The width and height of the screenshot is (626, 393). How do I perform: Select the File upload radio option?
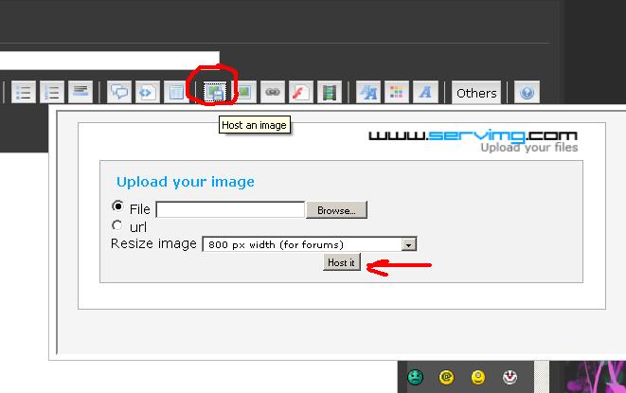tap(117, 206)
